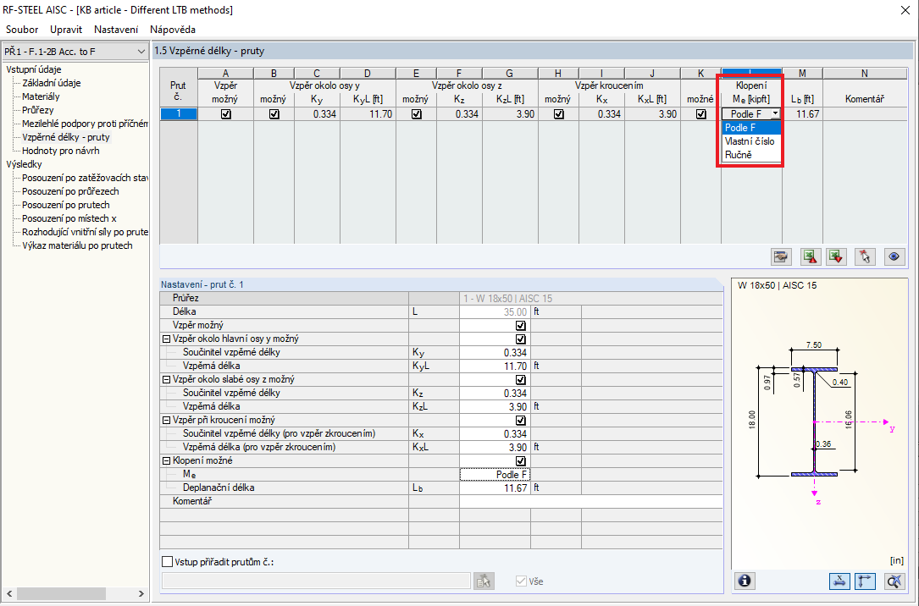919x606 pixels.
Task: Click Deplanační délka value 11.67 in settings
Action: point(495,488)
